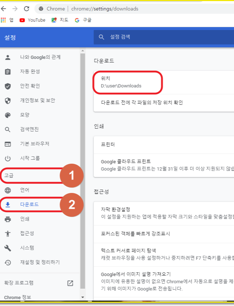Image resolution: width=234 pixels, height=306 pixels.
Task: Open the apps grid bookmark icon
Action: (3, 20)
